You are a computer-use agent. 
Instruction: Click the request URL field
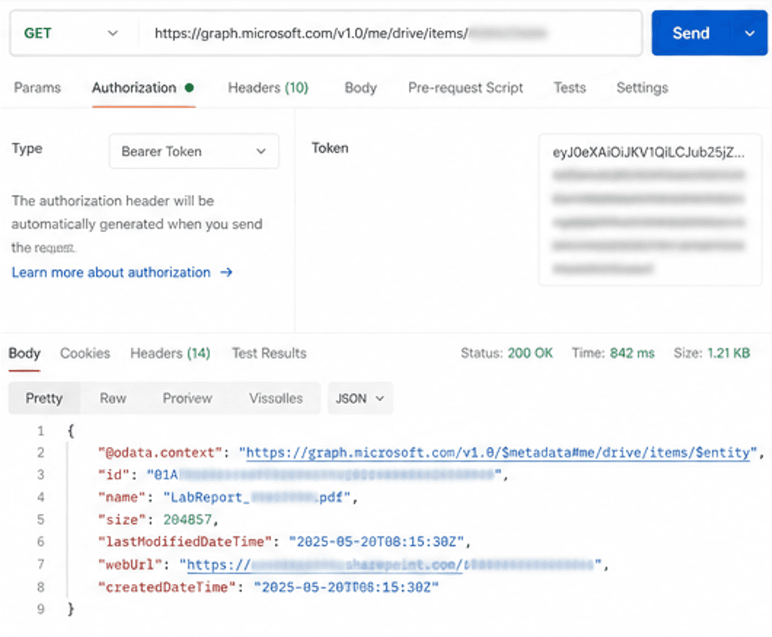[x=390, y=34]
